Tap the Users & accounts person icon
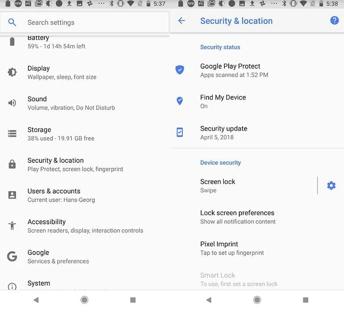The height and width of the screenshot is (313, 344). [12, 195]
